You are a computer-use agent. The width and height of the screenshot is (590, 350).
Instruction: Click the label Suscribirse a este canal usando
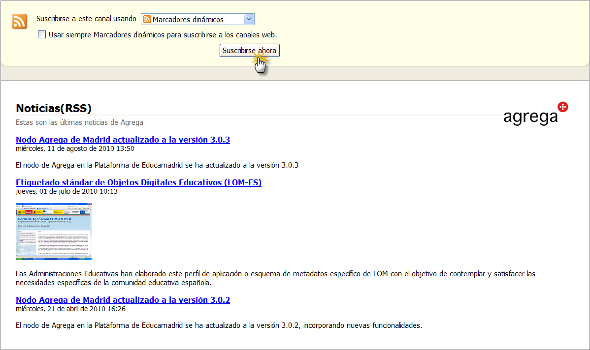pos(86,19)
